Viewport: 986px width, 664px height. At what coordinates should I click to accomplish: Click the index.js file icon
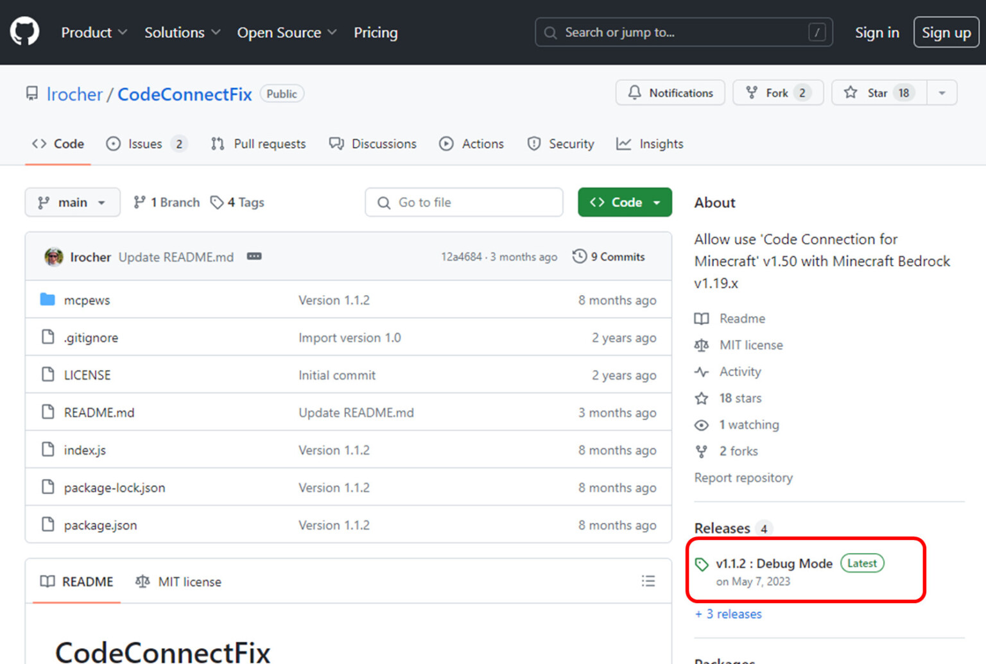click(48, 450)
